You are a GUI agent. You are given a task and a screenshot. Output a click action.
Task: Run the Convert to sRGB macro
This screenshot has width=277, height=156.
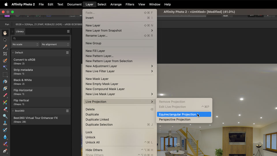(x=41, y=61)
